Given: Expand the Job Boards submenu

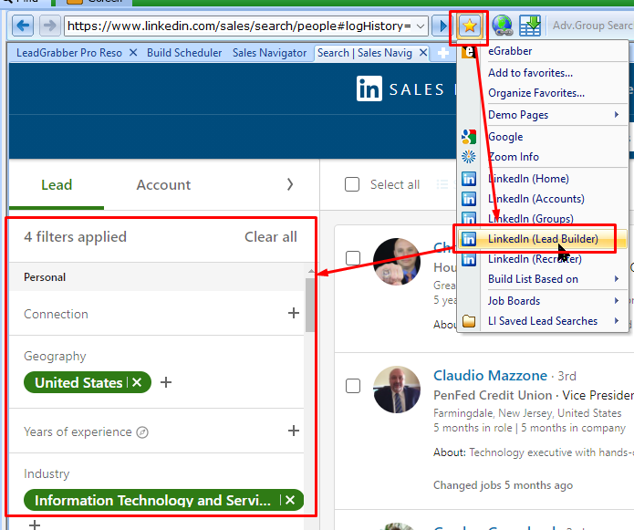Looking at the screenshot, I should tap(617, 301).
